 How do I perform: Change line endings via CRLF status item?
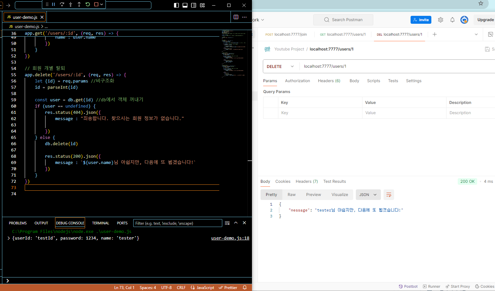[181, 288]
